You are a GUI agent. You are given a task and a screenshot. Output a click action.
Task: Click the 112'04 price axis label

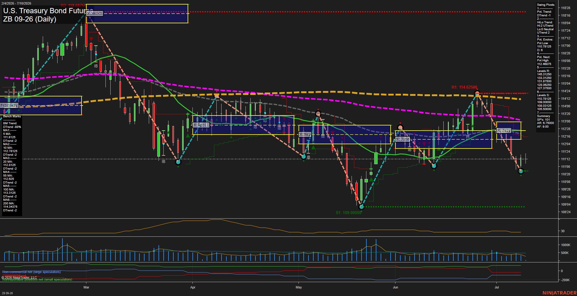pos(566,144)
